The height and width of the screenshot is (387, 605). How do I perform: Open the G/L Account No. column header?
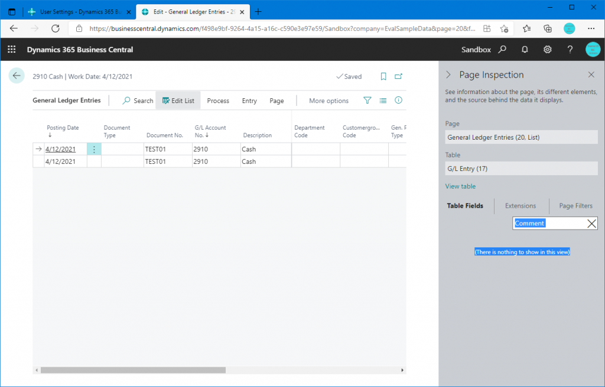click(210, 131)
